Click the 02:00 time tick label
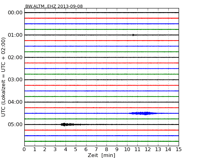The image size is (203, 162). click(x=15, y=57)
